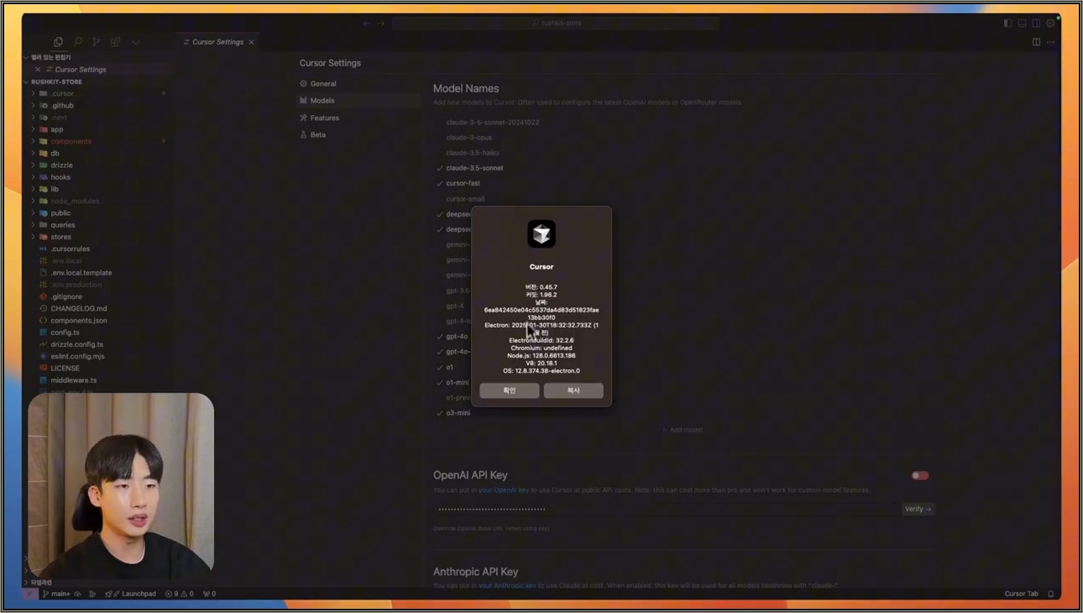1083x613 pixels.
Task: Open Launchpad in the status bar
Action: 130,594
